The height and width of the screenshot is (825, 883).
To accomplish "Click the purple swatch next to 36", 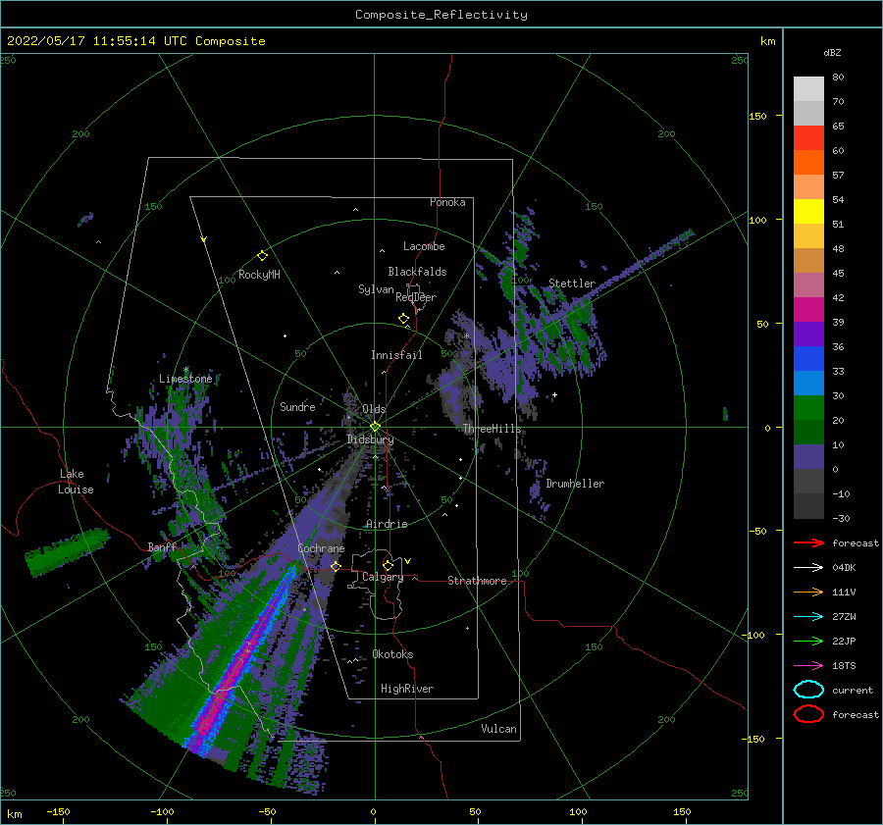I will (808, 334).
